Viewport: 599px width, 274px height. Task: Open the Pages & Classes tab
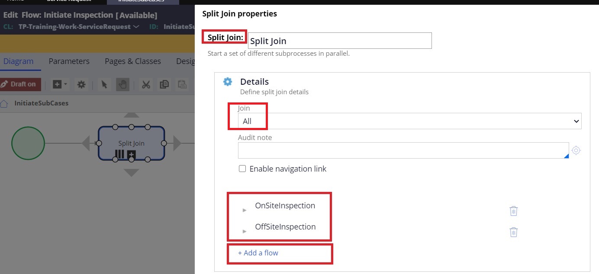(x=132, y=61)
